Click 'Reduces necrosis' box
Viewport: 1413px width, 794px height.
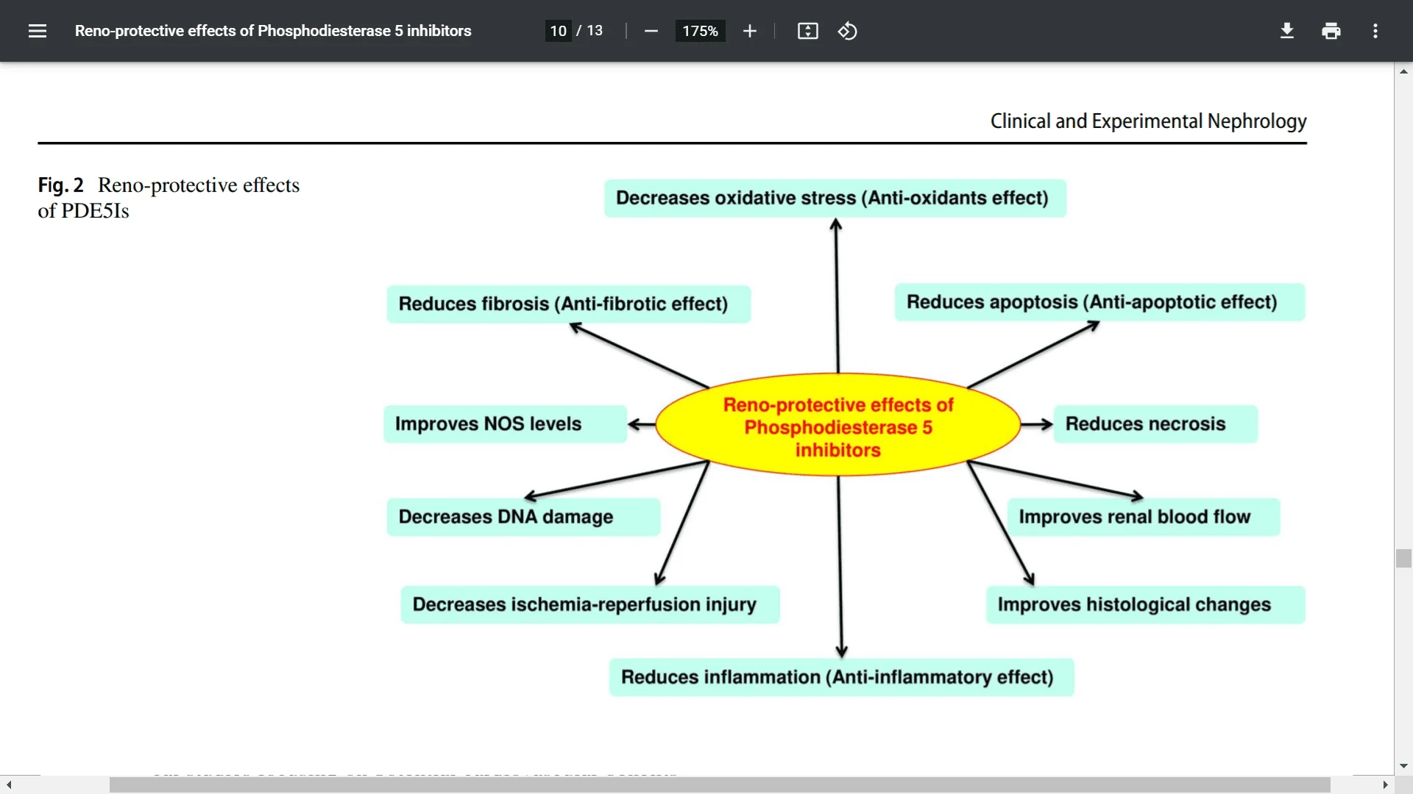coord(1155,423)
